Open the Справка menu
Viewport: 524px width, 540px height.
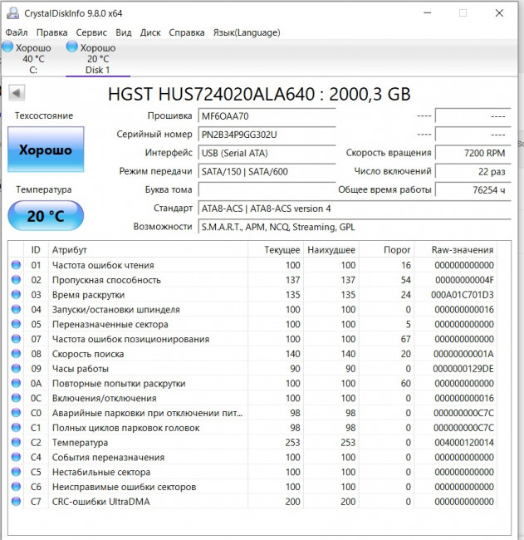187,32
